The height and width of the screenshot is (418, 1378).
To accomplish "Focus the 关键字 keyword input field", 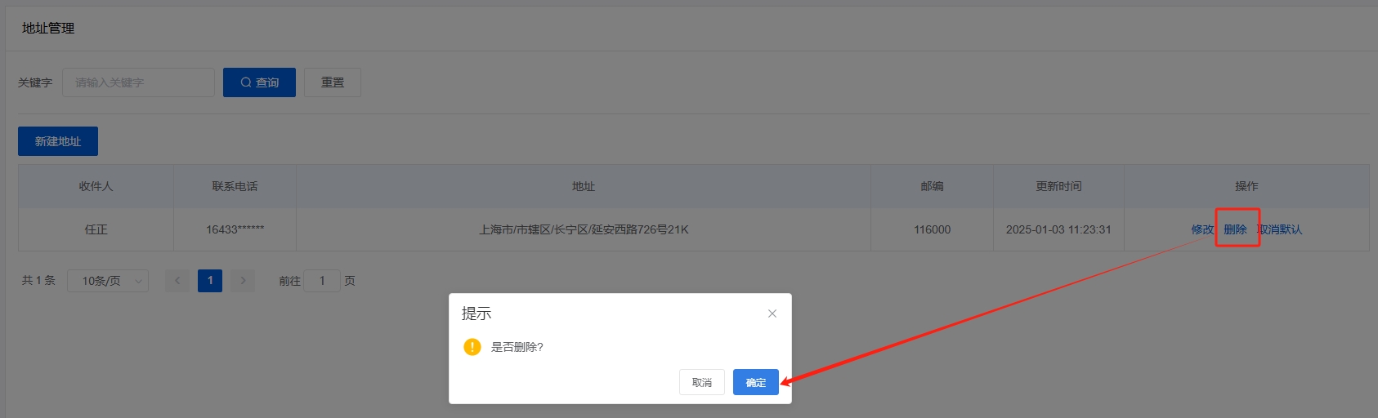I will click(x=138, y=82).
